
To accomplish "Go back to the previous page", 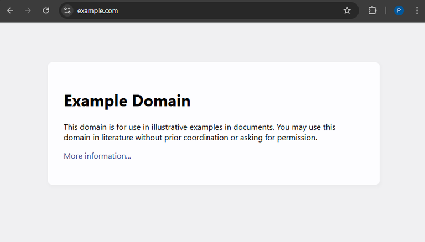I will (10, 10).
